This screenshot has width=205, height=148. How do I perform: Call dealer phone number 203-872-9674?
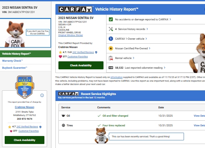(24, 119)
